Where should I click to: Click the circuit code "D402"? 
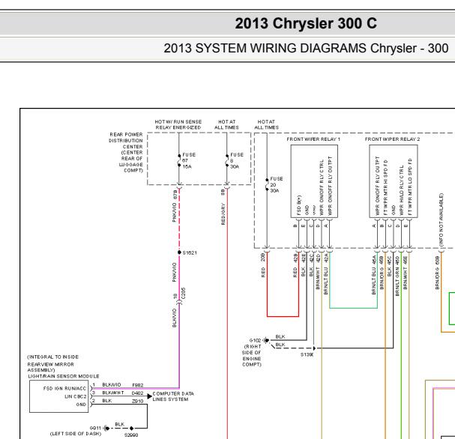pyautogui.click(x=137, y=393)
